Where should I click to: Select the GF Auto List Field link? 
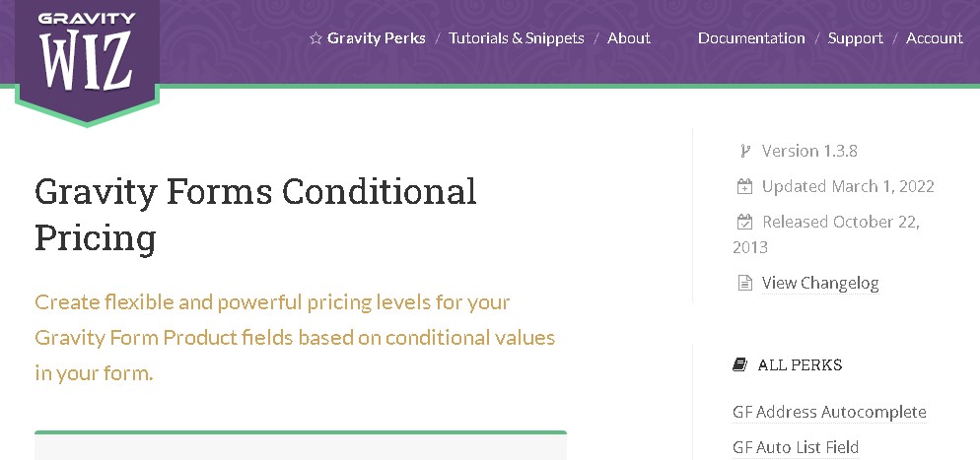click(796, 447)
